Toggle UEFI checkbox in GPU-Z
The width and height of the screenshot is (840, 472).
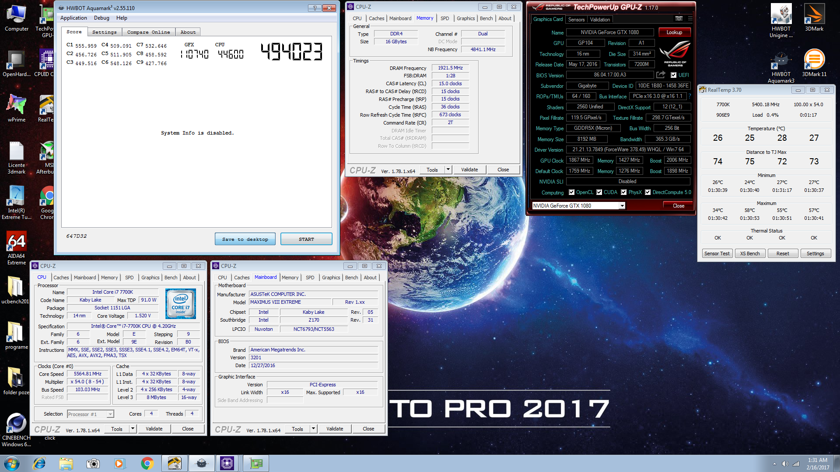point(673,75)
